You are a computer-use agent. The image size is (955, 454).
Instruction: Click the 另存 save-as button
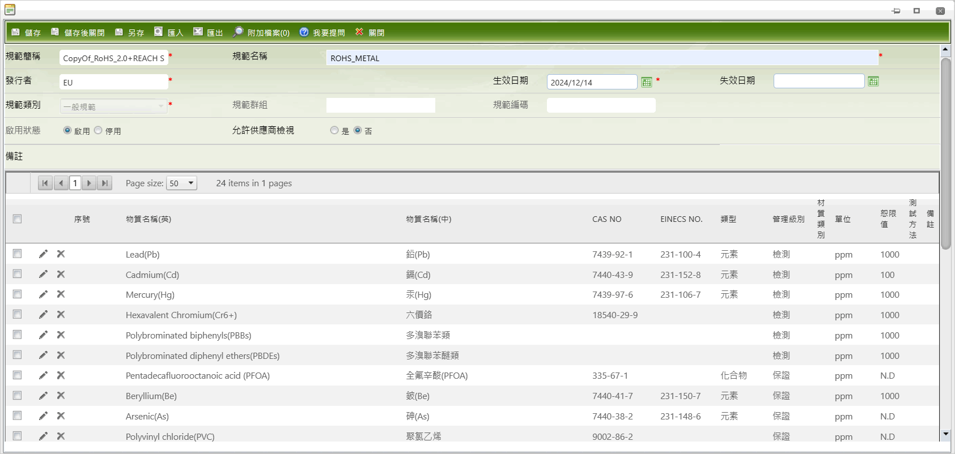[129, 33]
